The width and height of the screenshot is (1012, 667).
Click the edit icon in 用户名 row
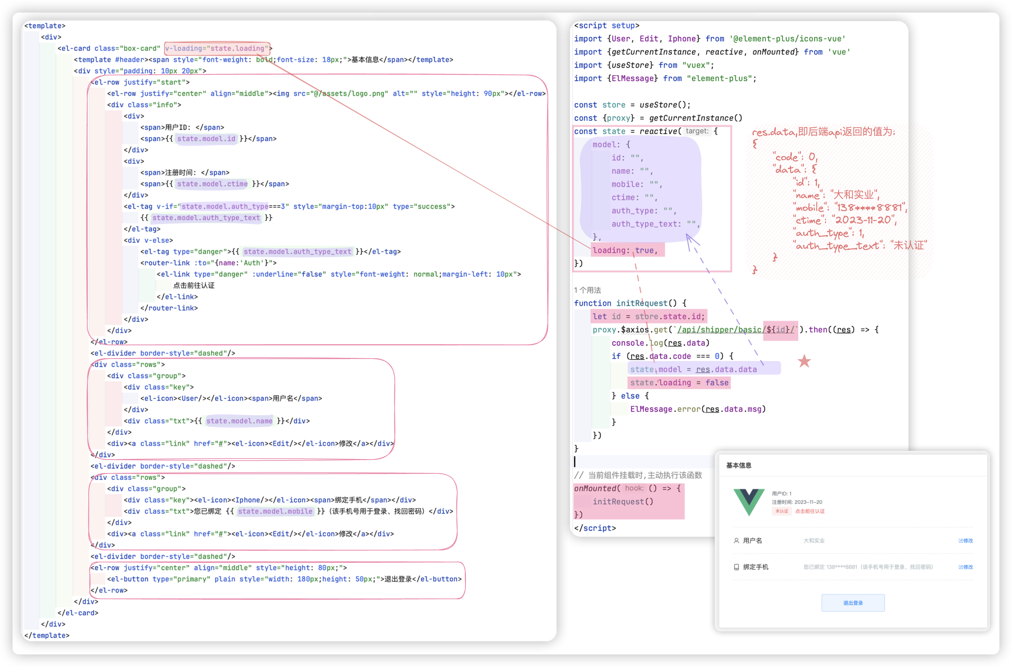[x=961, y=541]
